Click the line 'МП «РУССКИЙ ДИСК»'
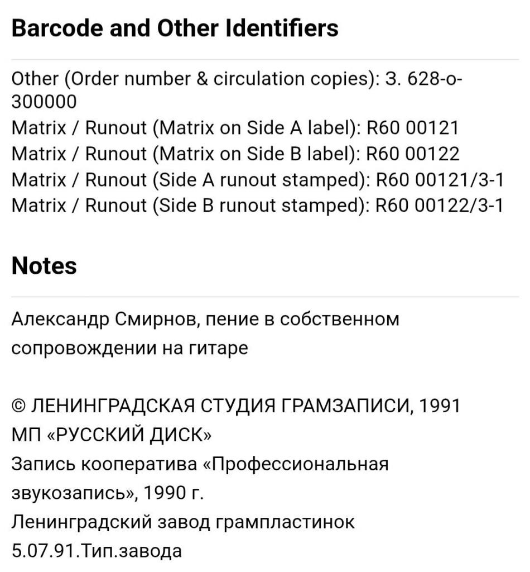This screenshot has height=572, width=530. pyautogui.click(x=112, y=435)
